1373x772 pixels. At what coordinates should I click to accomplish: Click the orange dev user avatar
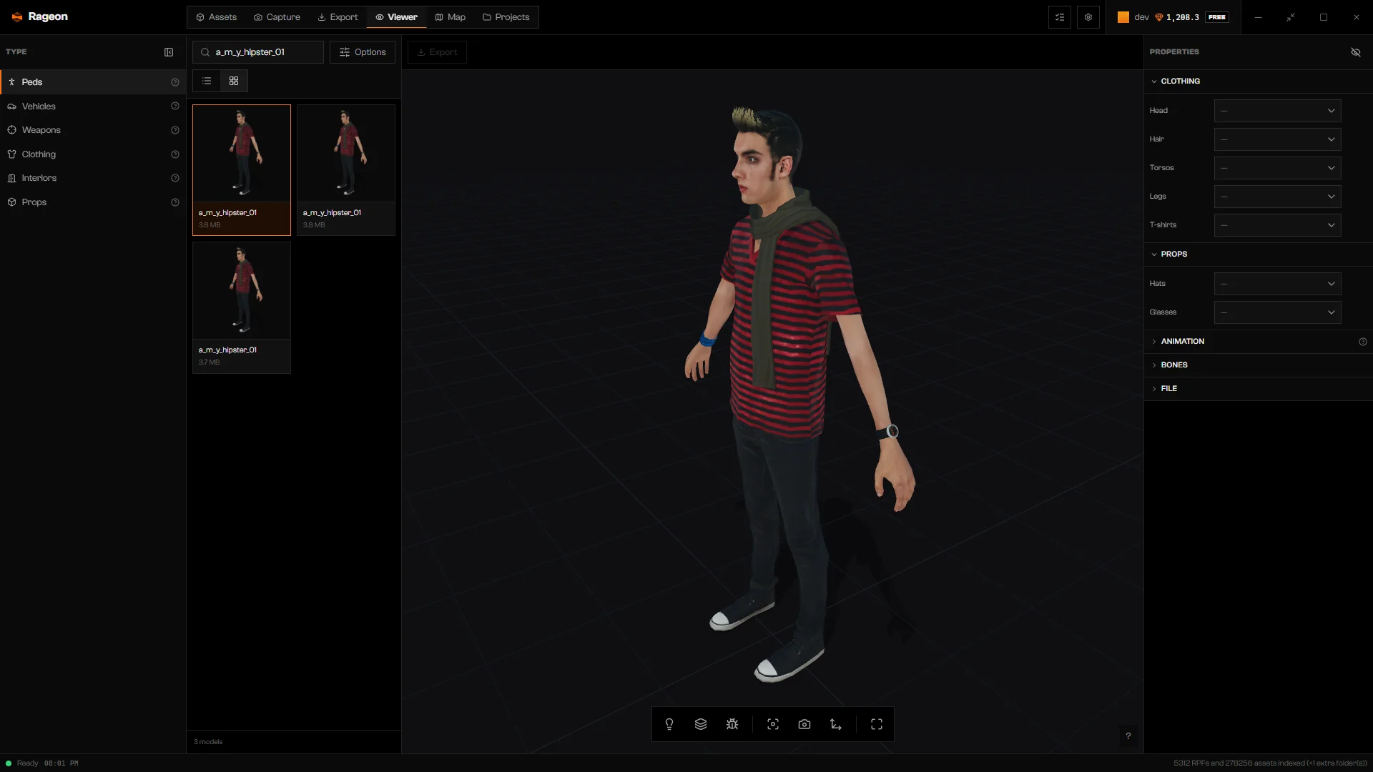click(x=1123, y=17)
